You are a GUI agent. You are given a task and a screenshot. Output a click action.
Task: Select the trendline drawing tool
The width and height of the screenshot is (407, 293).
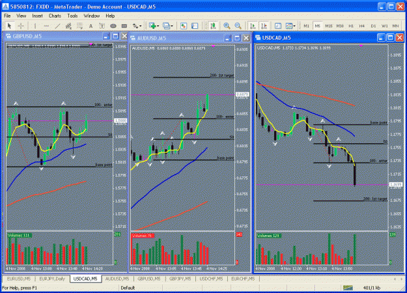pos(57,25)
